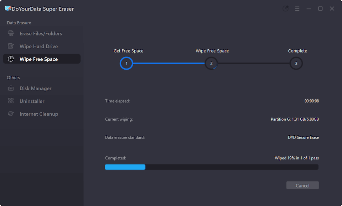Cancel the wipe operation
This screenshot has height=206, width=342.
302,185
